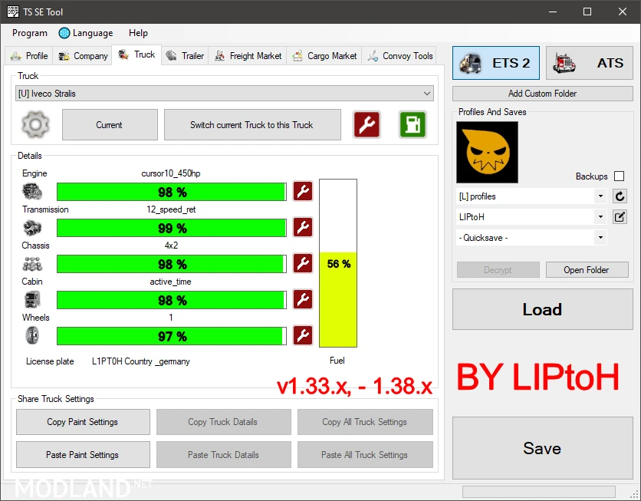
Task: Click the red wrench repair icon
Action: pyautogui.click(x=366, y=124)
